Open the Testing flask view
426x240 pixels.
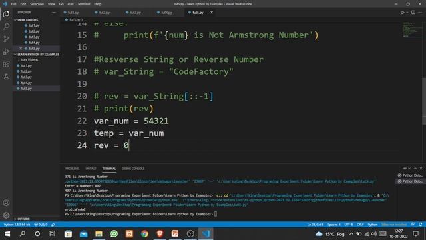tap(6, 77)
